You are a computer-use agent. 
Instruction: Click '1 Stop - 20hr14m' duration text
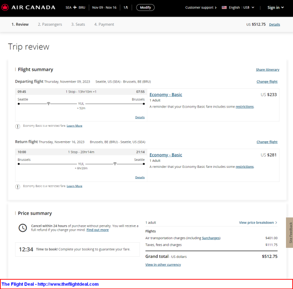[81, 152]
